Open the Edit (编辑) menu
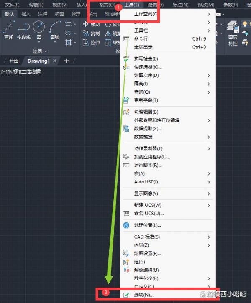This screenshot has height=303, width=251. (36, 5)
